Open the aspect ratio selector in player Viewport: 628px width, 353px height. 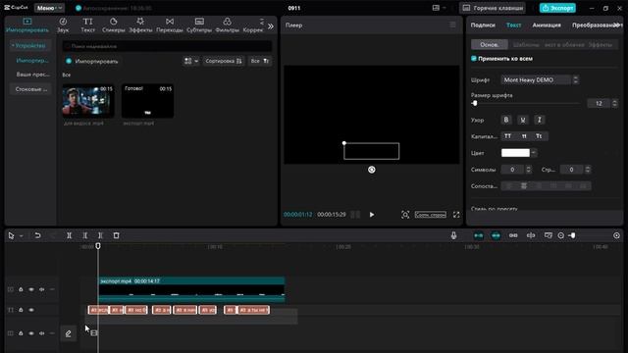coord(431,215)
